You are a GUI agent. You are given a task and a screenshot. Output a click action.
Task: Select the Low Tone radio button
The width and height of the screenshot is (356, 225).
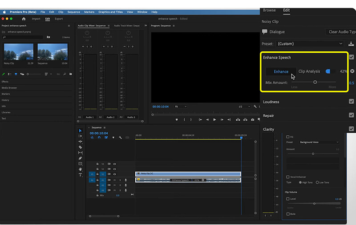click(317, 182)
